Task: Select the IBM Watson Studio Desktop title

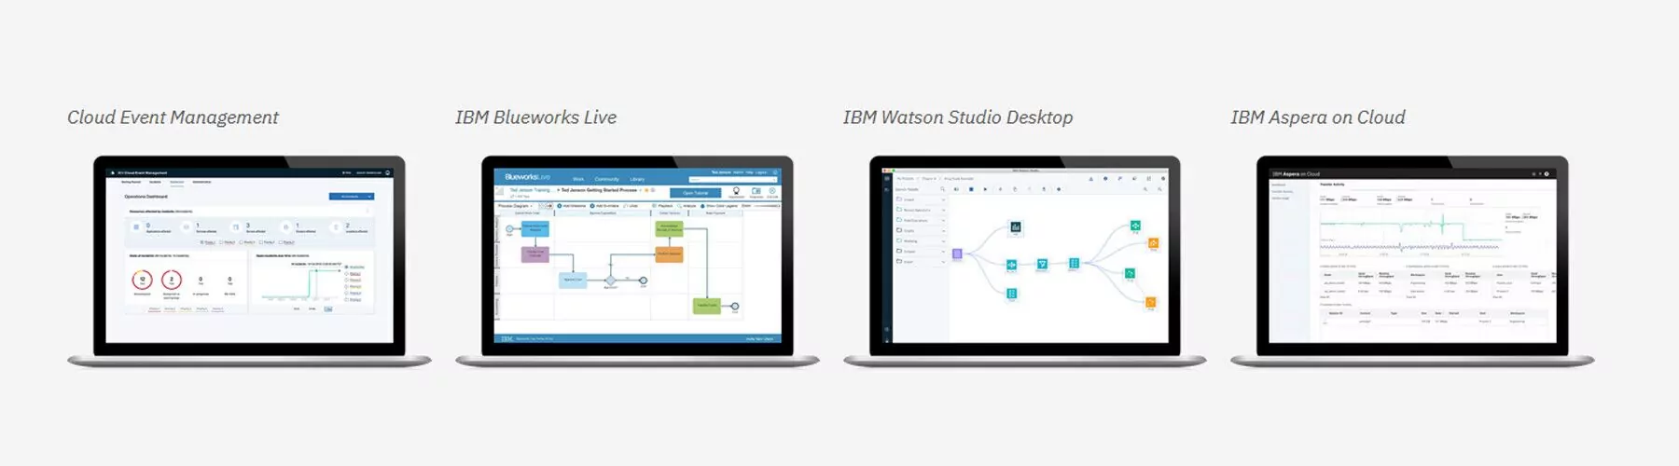Action: (x=958, y=117)
